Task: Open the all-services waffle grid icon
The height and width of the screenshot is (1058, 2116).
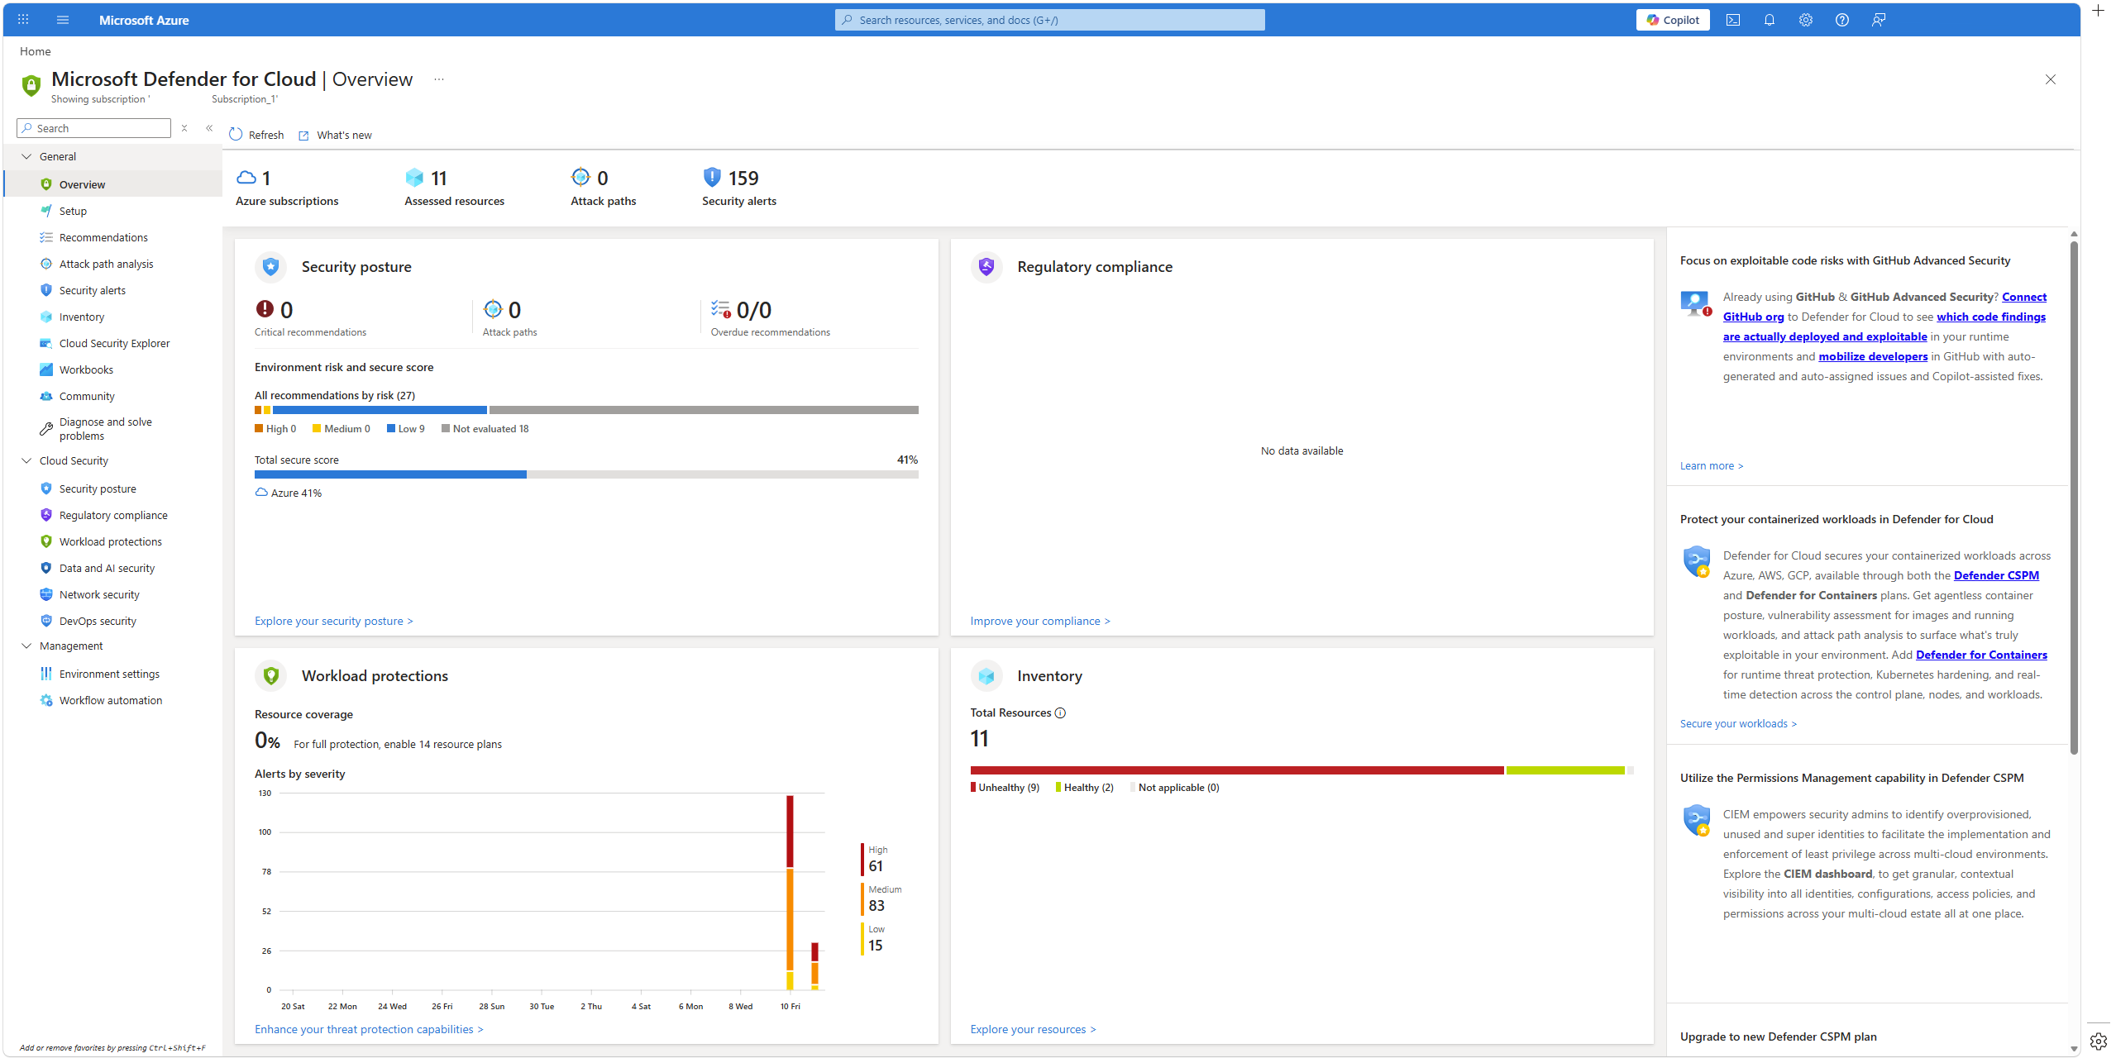Action: [23, 20]
